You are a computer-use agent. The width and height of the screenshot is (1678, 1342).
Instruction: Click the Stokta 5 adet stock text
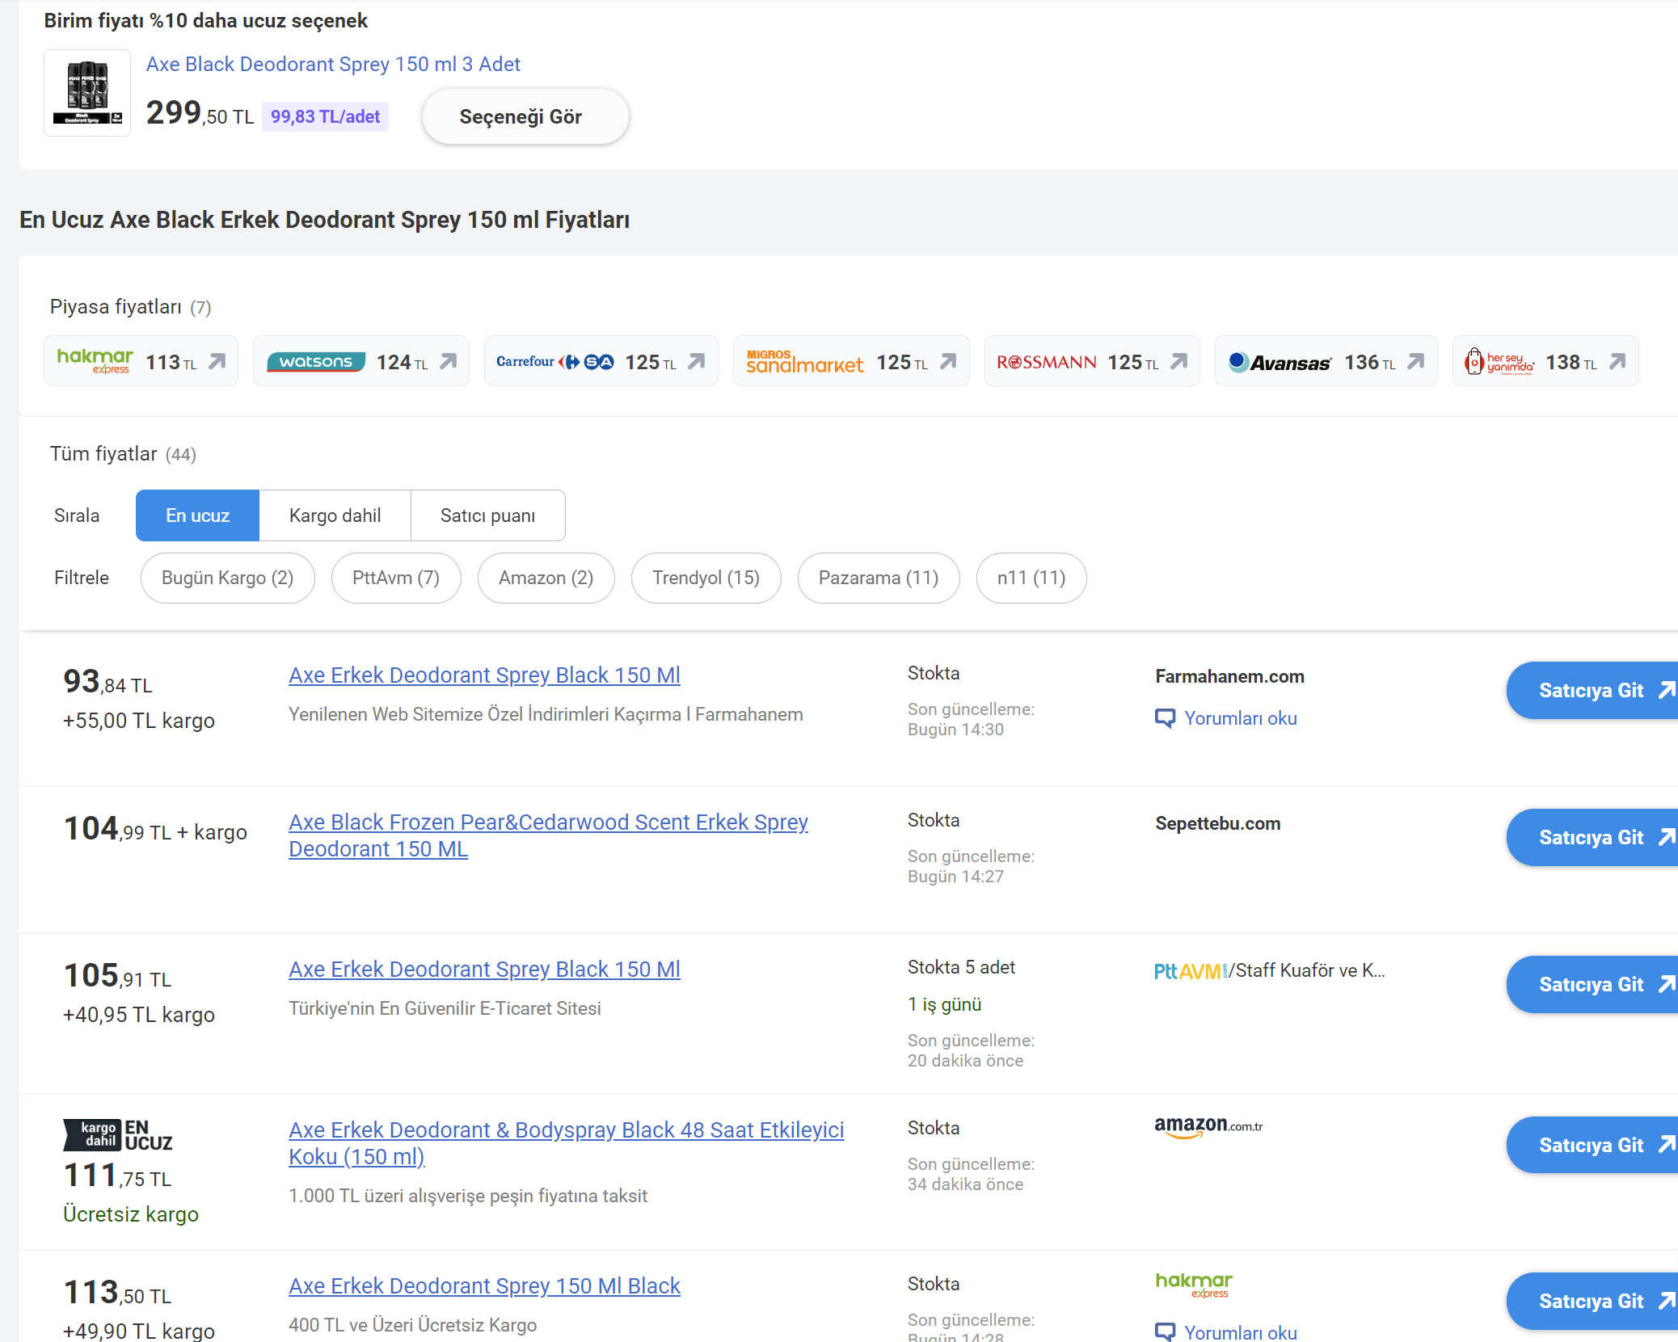(x=961, y=967)
